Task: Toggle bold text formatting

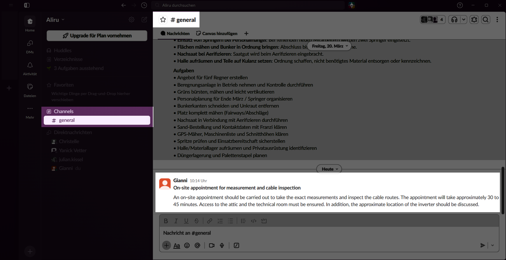Action: (166, 221)
